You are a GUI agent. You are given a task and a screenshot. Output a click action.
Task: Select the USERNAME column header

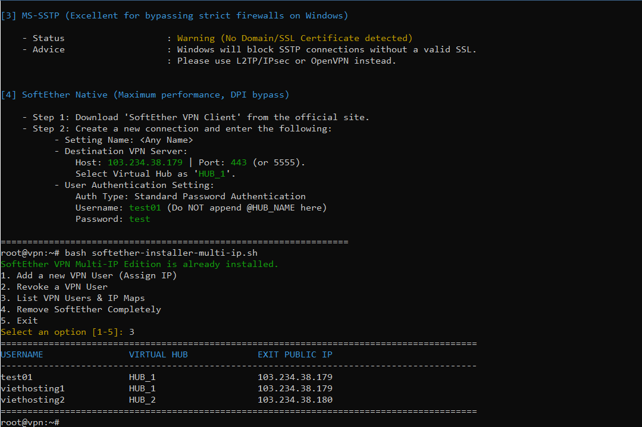click(22, 354)
